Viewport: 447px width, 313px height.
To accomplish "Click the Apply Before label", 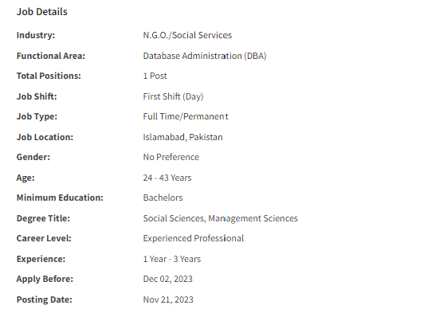I will [45, 279].
